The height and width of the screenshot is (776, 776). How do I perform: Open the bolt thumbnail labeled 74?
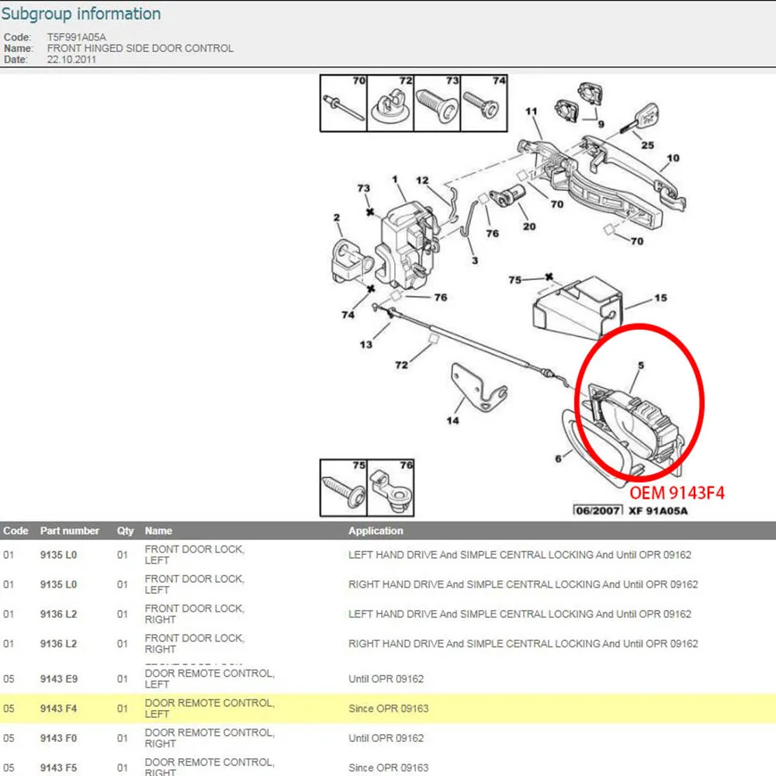point(483,103)
